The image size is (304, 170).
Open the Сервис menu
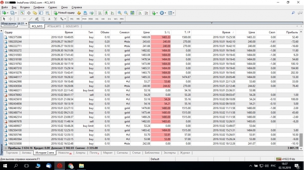coord(53,7)
